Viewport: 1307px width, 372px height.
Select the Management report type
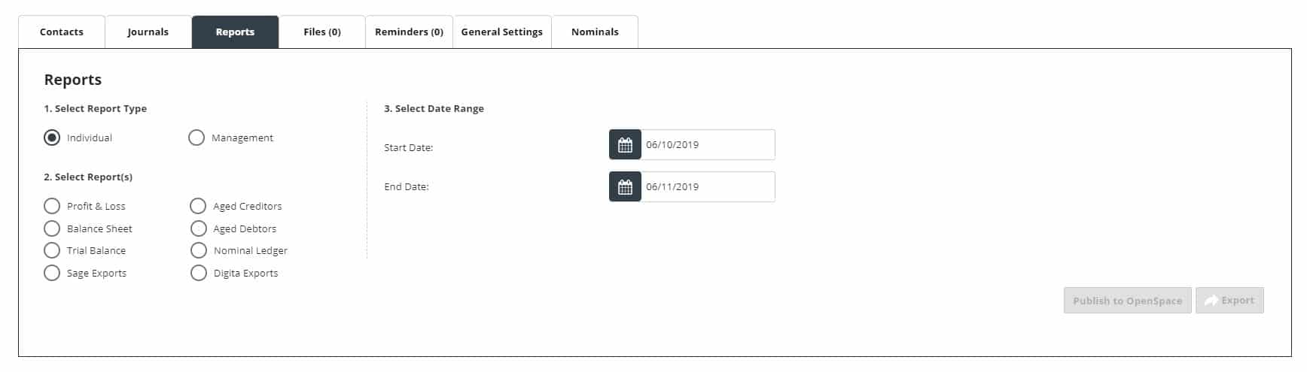(x=197, y=138)
